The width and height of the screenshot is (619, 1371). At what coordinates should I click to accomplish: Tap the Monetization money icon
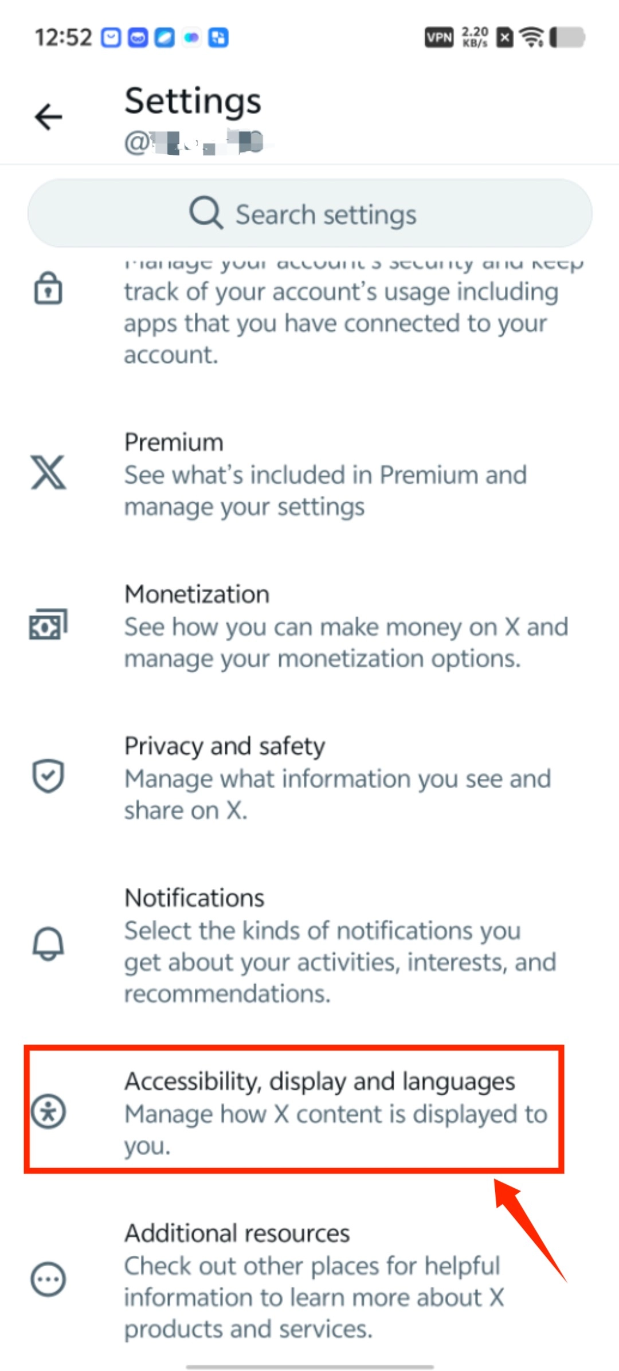(48, 624)
